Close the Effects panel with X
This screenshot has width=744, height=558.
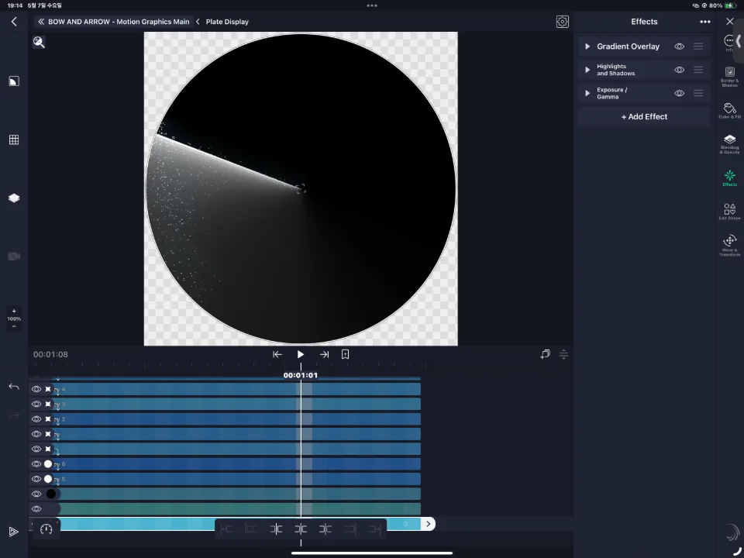[730, 22]
